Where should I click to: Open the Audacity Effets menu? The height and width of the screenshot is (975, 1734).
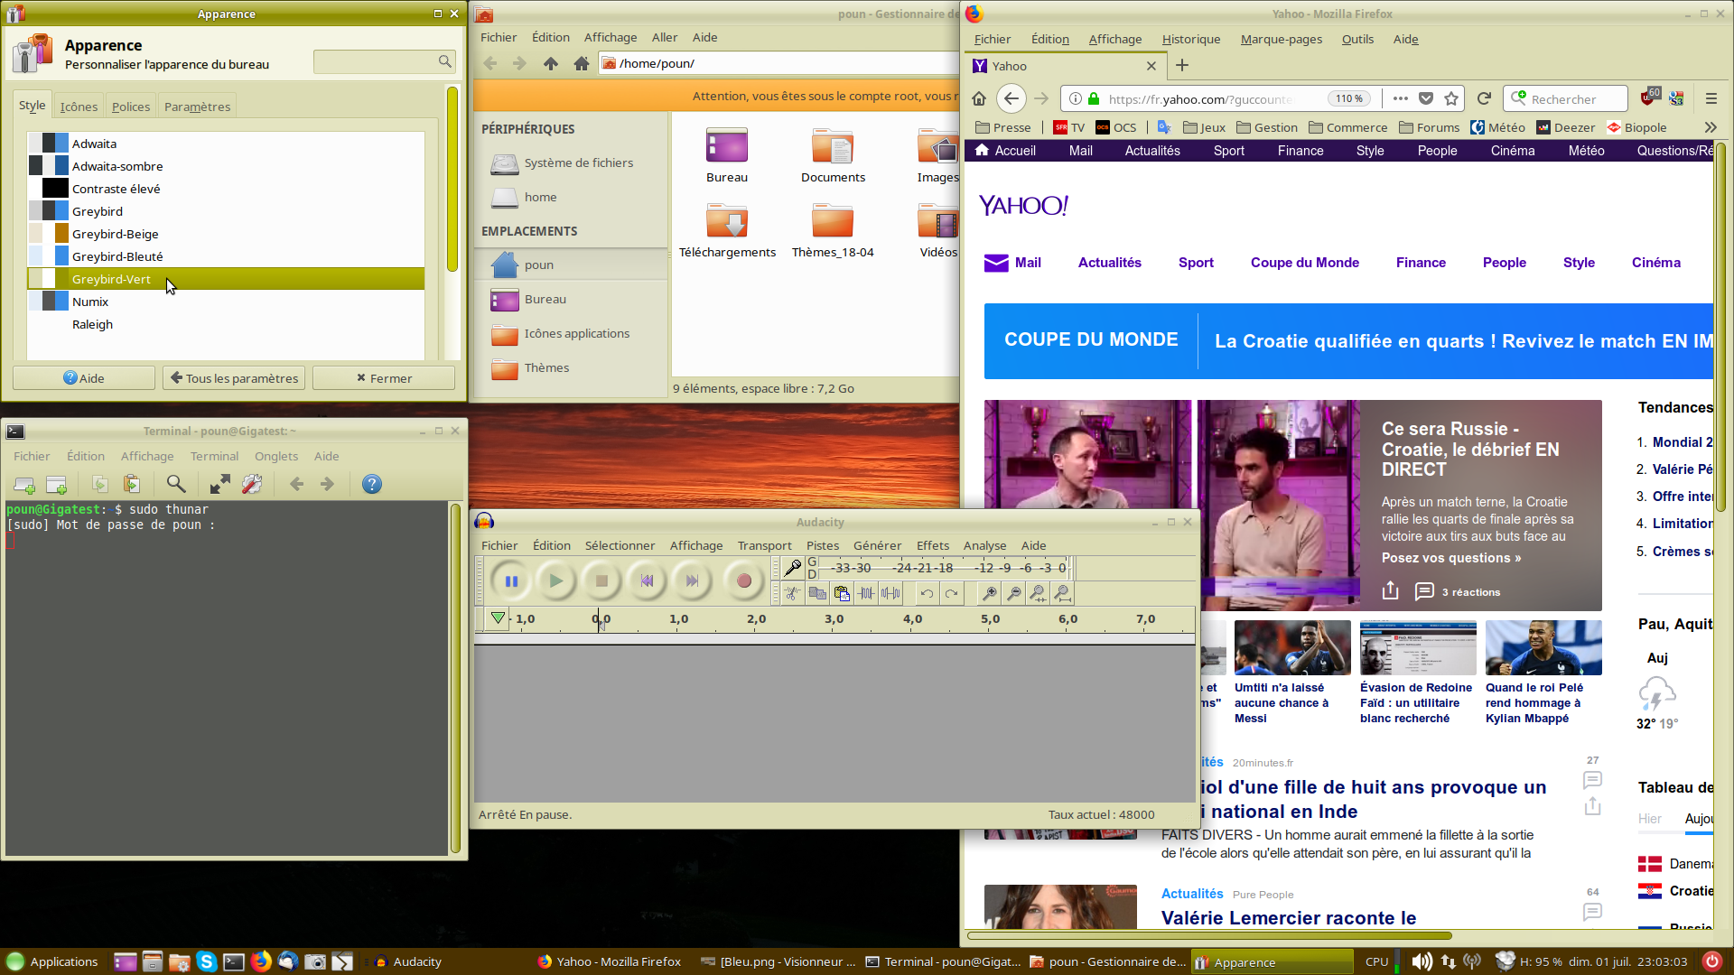pyautogui.click(x=932, y=545)
